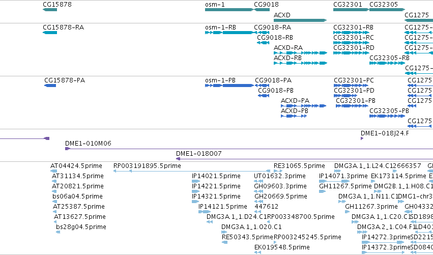Click the osm-1 gene glyph
Screen dimensions: 433x255
coord(229,10)
